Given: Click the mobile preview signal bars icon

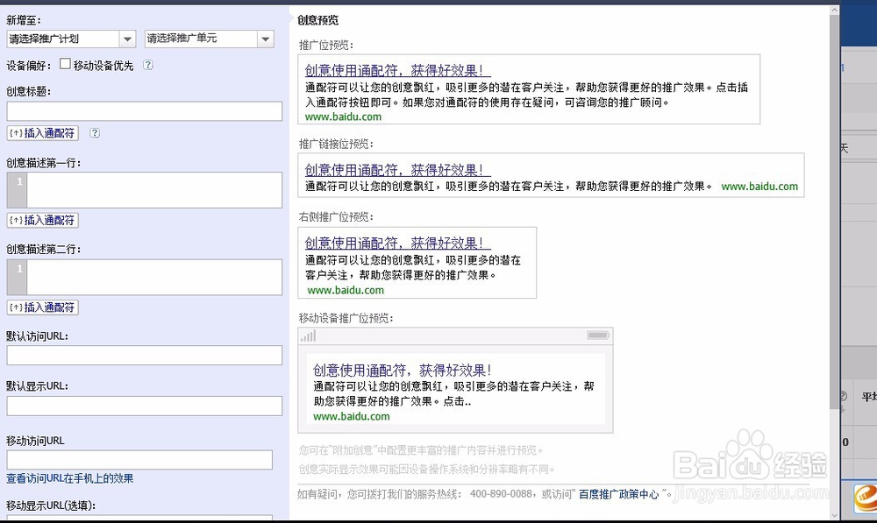Looking at the screenshot, I should (x=308, y=336).
